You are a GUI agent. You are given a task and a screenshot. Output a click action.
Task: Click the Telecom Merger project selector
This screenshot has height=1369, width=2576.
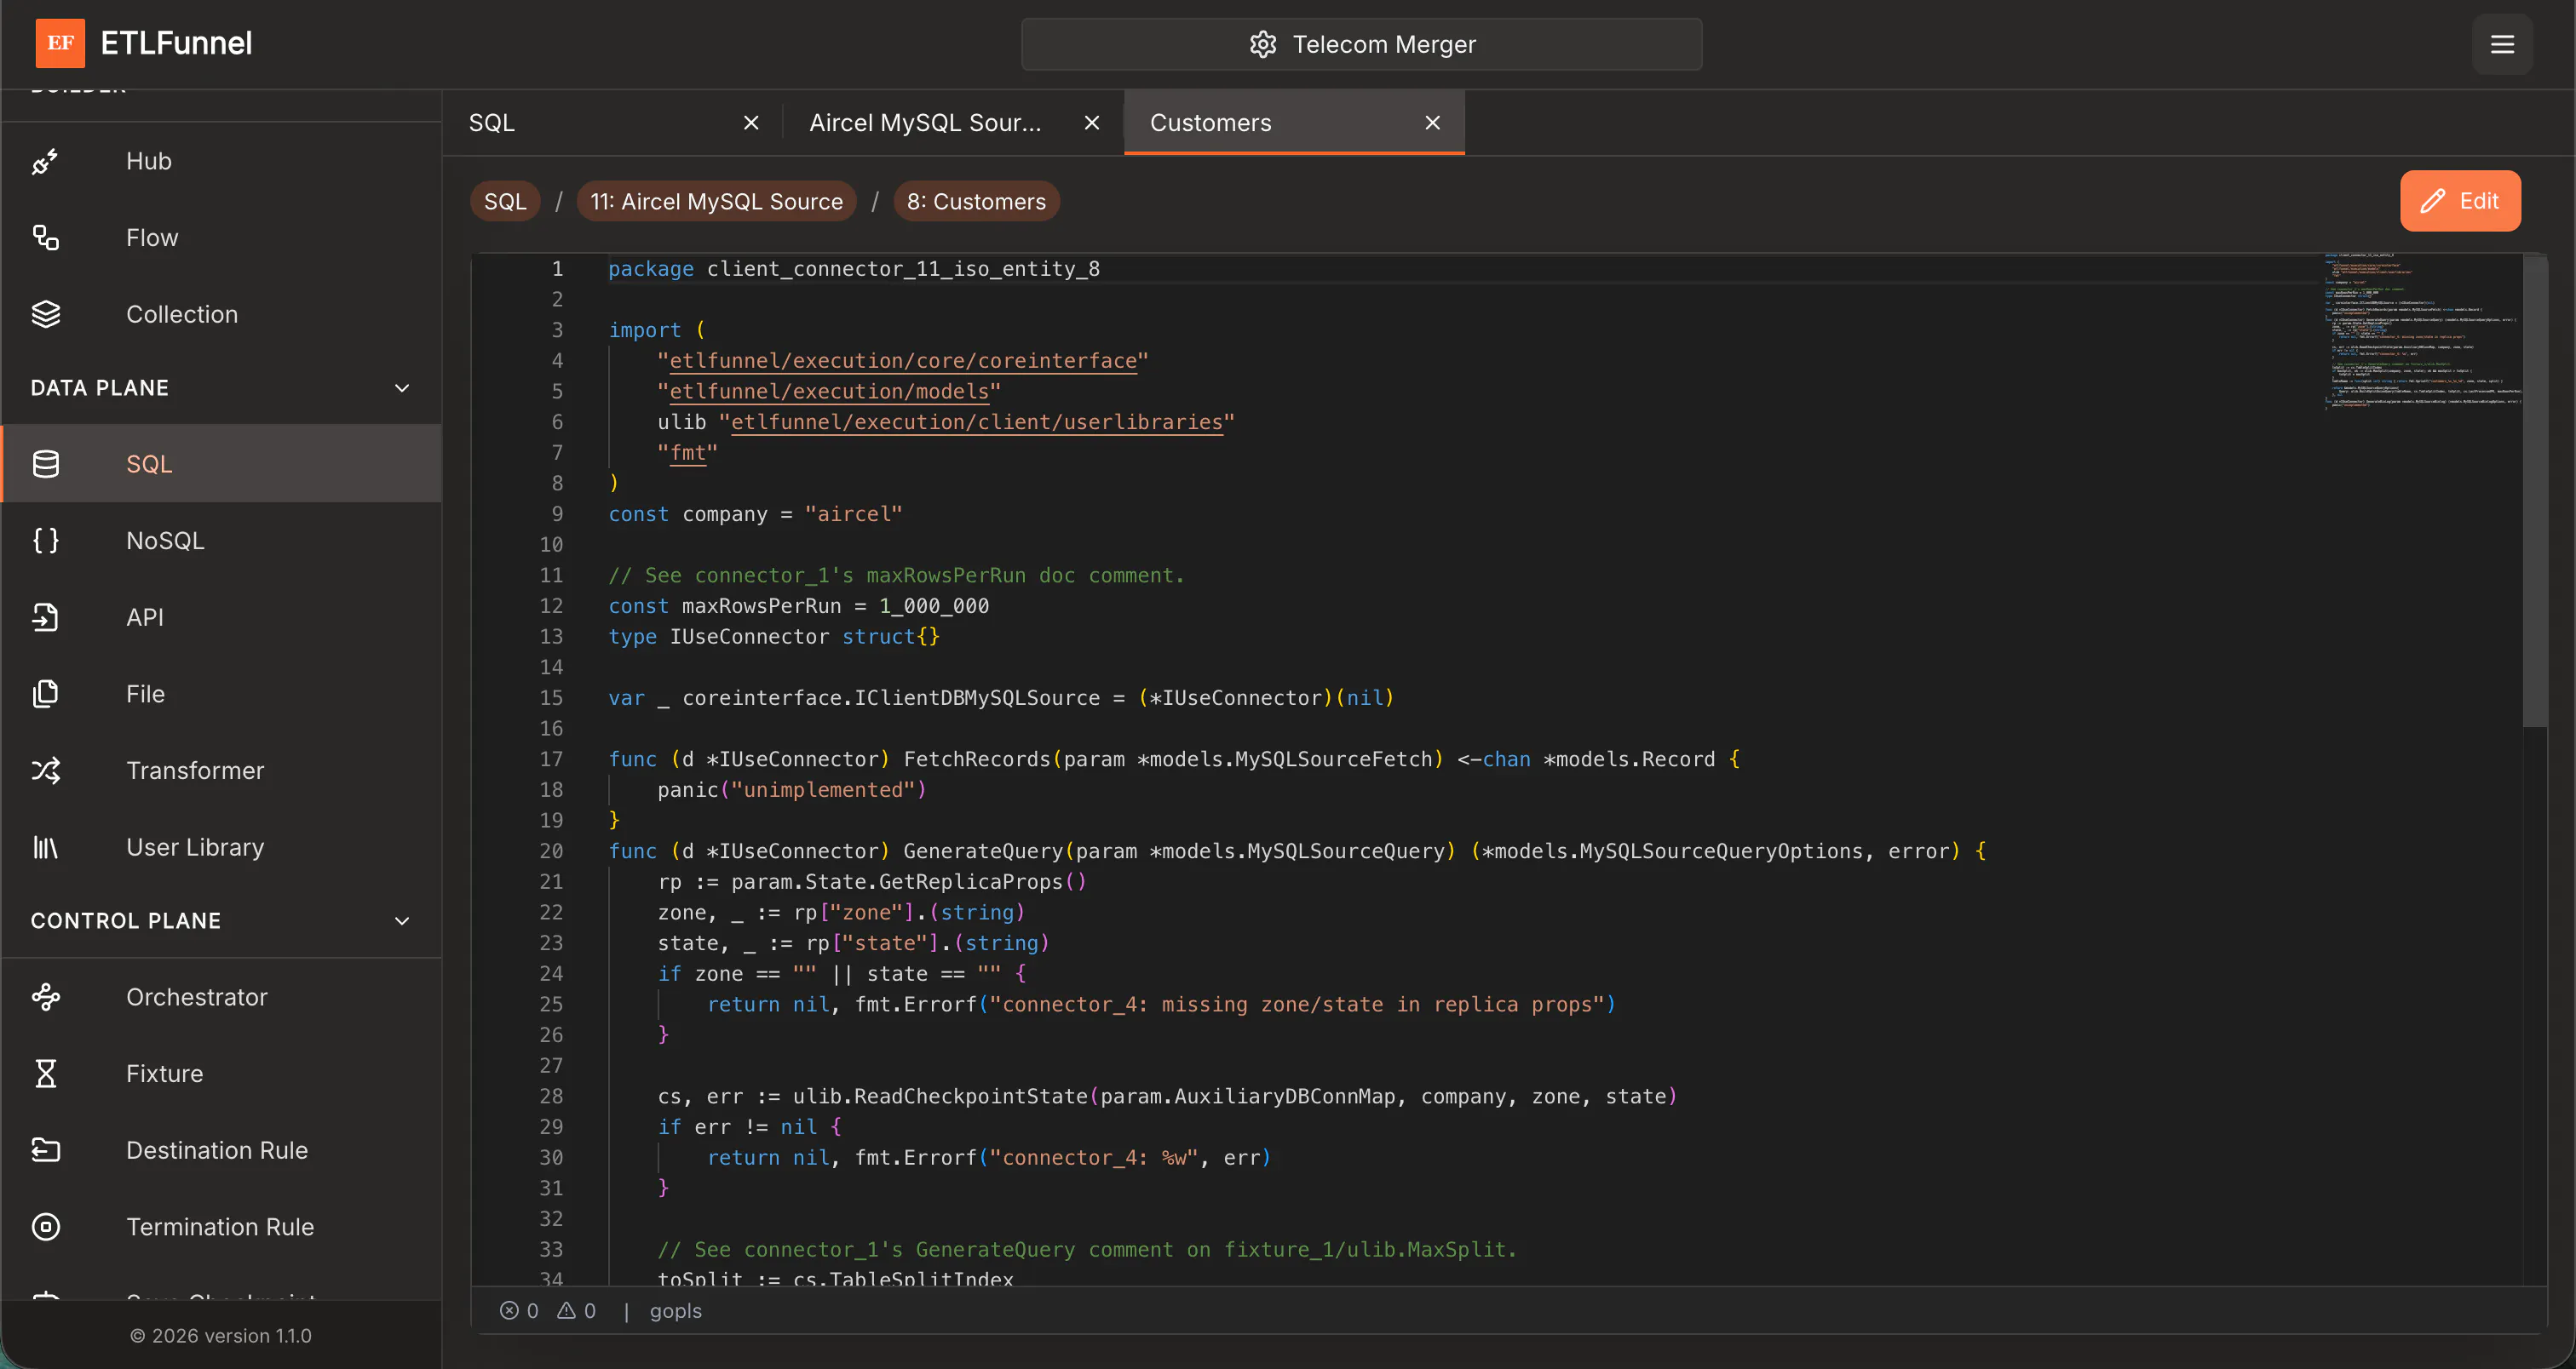[1361, 44]
